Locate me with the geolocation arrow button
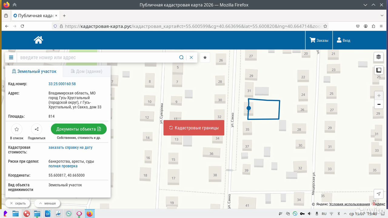The image size is (388, 218). 379,194
